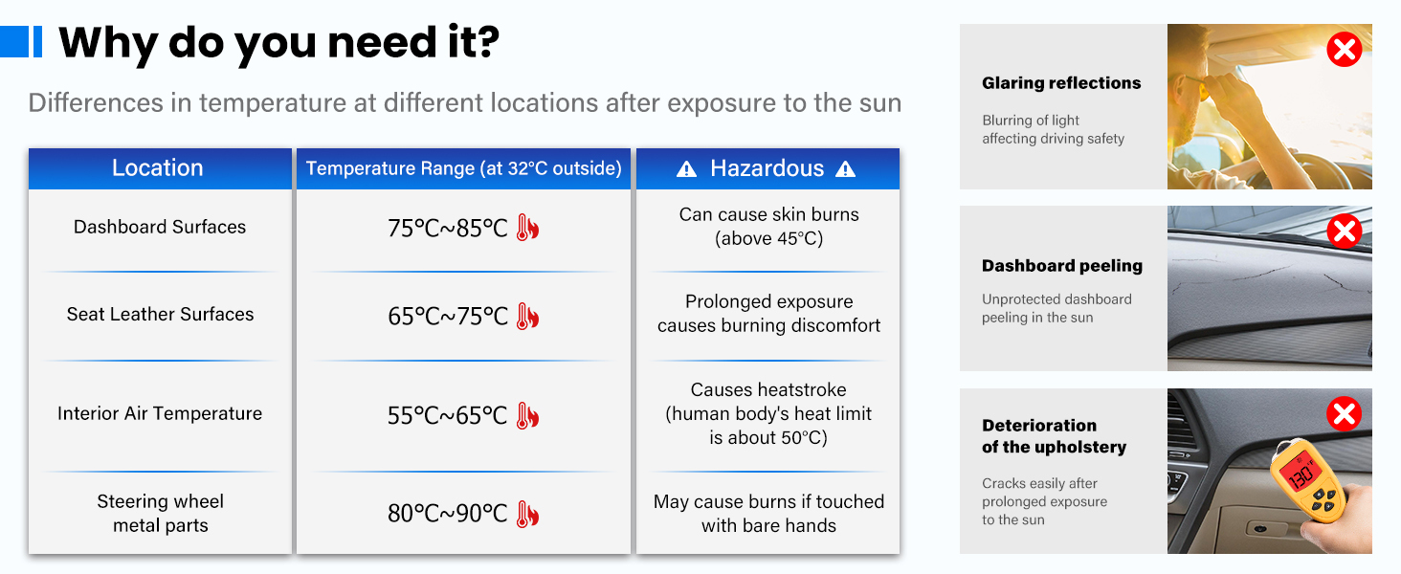This screenshot has width=1401, height=574.
Task: Click the warning triangle left of Hazardous
Action: 686,169
